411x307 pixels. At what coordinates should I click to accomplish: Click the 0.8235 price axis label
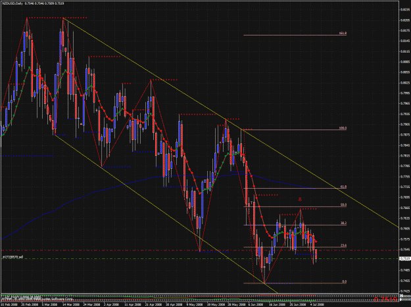coord(405,10)
